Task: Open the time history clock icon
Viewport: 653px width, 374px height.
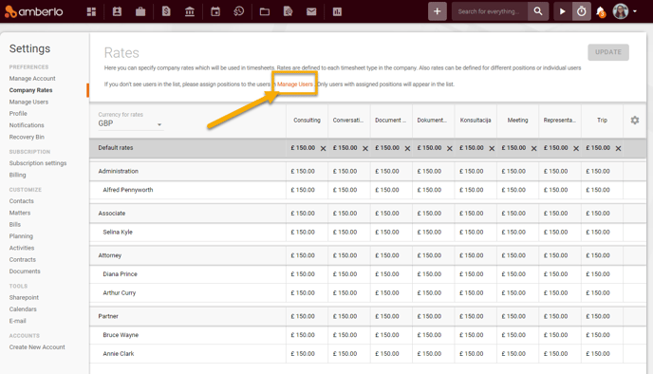Action: click(x=238, y=11)
